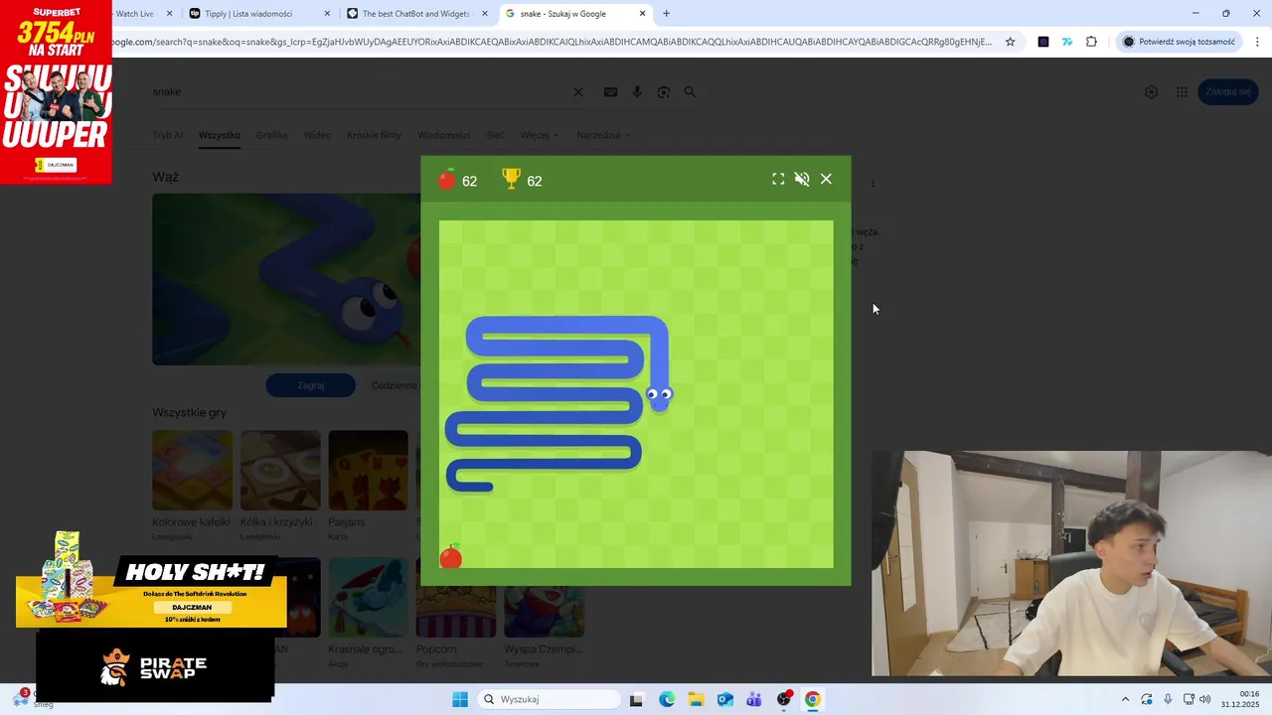Screen dimensions: 1272x715
Task: Click the Google search field containing snake
Action: (x=358, y=91)
